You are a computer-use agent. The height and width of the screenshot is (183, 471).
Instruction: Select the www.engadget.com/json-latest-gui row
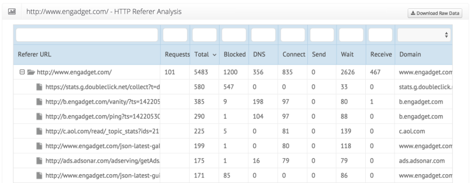click(233, 176)
